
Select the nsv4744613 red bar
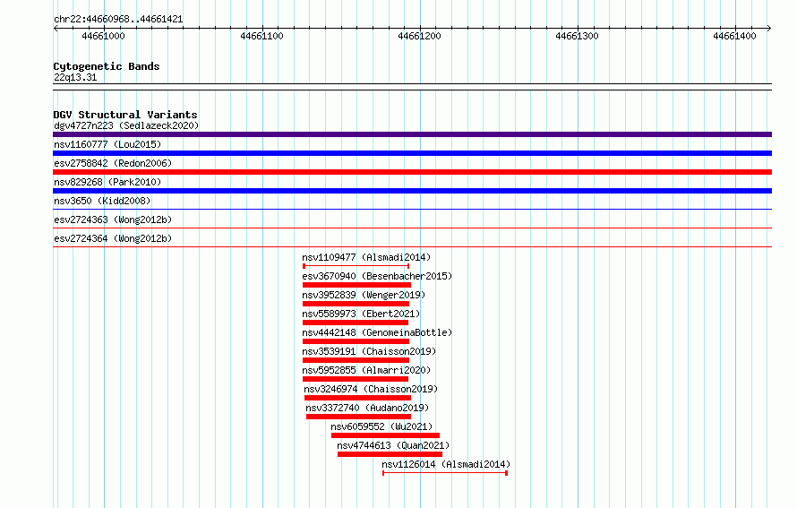(390, 454)
